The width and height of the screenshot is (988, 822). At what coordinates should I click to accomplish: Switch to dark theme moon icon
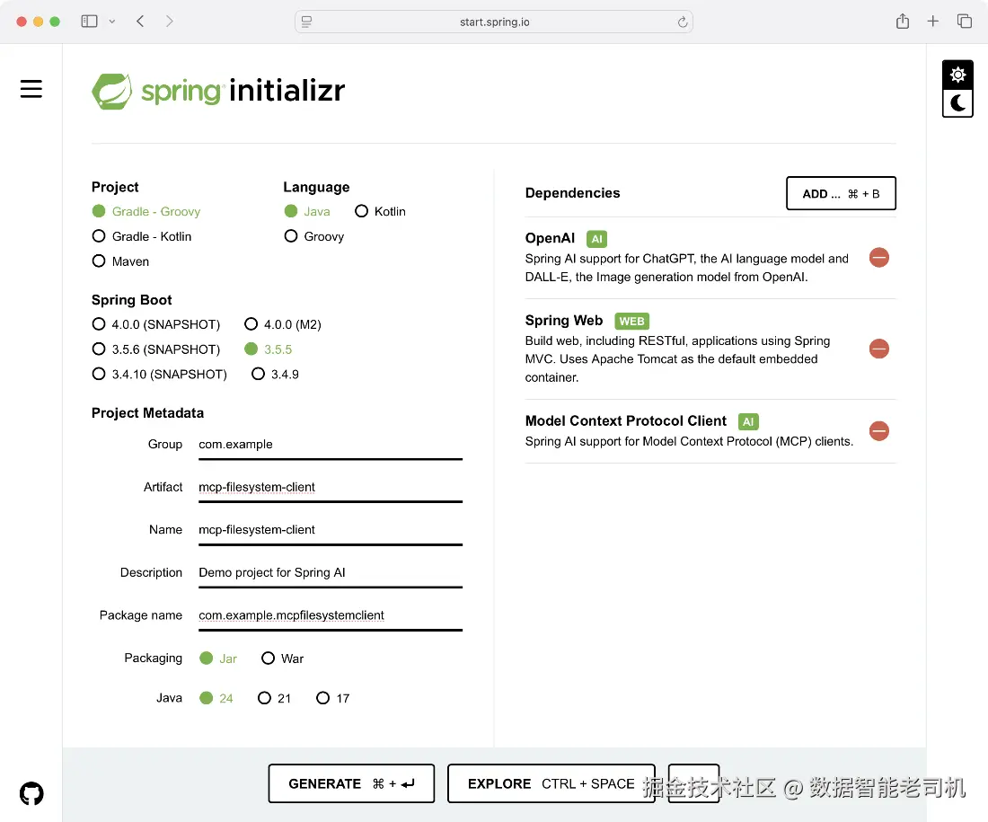pos(957,102)
